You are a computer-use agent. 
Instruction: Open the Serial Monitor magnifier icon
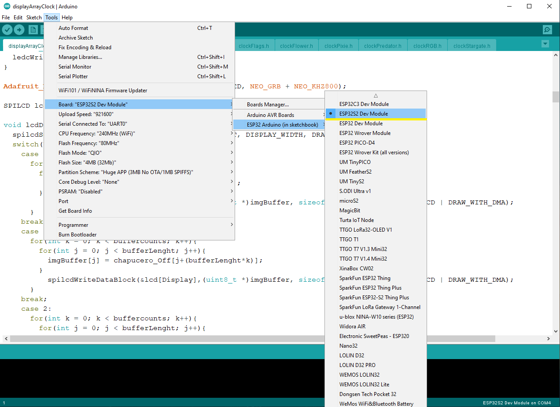point(547,29)
